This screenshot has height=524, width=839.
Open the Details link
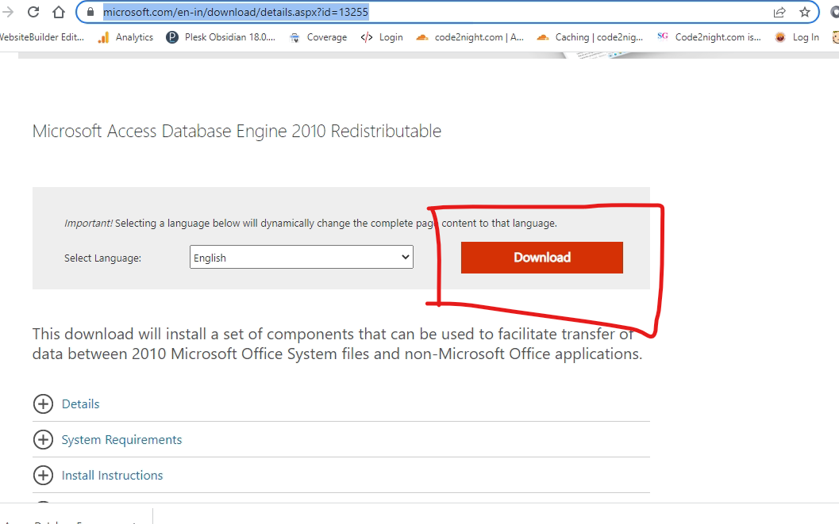[x=81, y=404]
